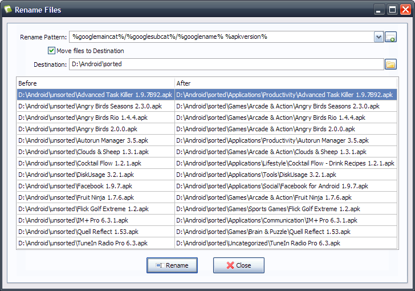The width and height of the screenshot is (415, 291).
Task: Select unsorted\Autorun Manager 3.5.apk
Action: 96,140
